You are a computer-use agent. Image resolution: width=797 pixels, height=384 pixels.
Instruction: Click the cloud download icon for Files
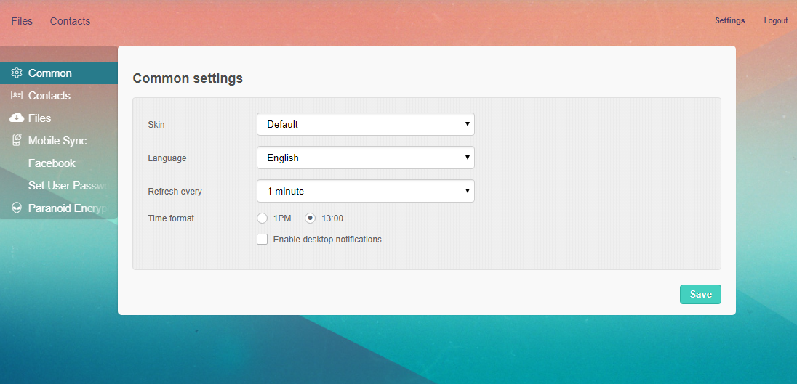click(17, 118)
